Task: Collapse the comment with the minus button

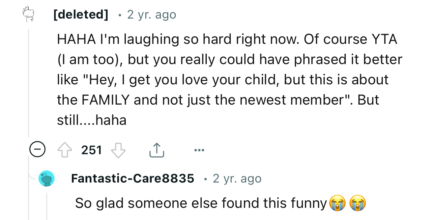Action: [x=37, y=149]
